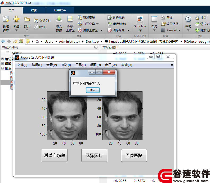Click the forward arrow in the address bar
Image resolution: width=210 pixels, height=183 pixels.
(x=9, y=41)
